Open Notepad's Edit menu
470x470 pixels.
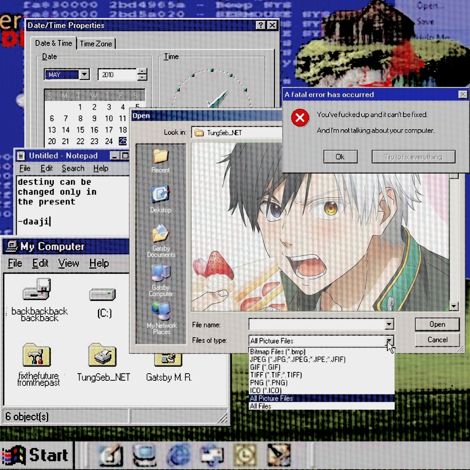pyautogui.click(x=47, y=168)
